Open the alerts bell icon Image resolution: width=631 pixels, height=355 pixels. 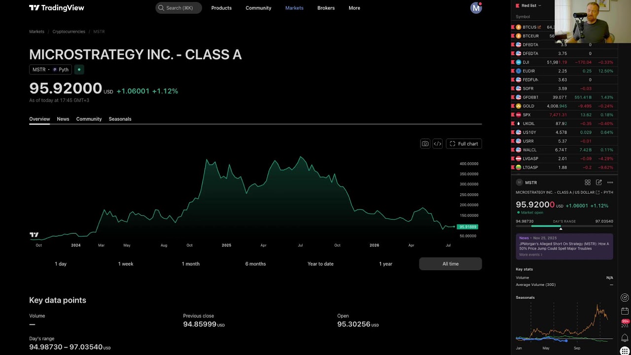(625, 338)
